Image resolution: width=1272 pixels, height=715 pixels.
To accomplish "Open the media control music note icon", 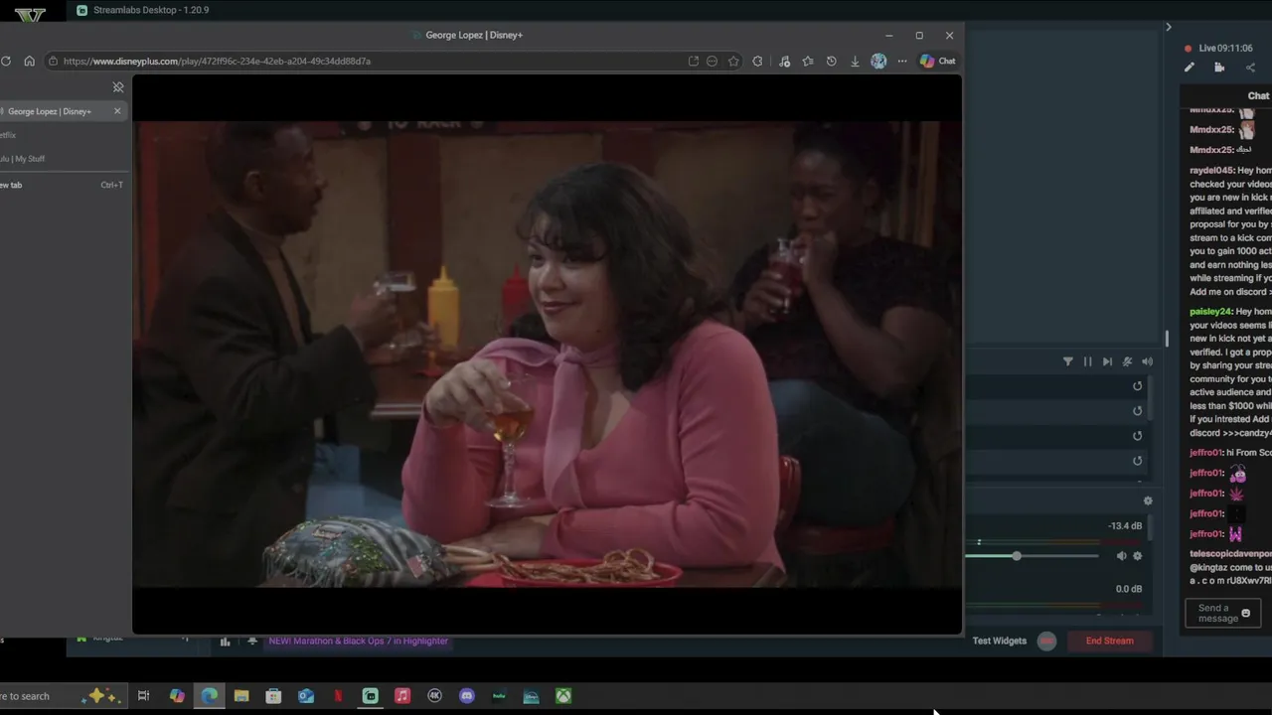I will click(x=784, y=61).
